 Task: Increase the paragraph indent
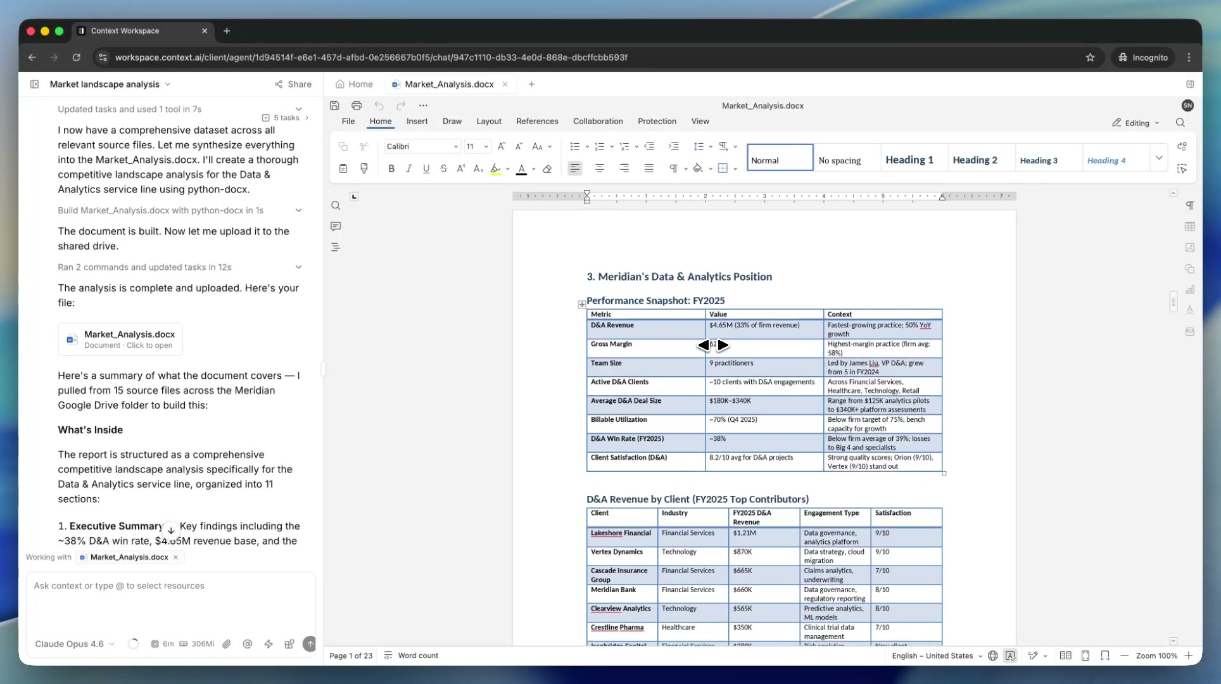pos(674,146)
